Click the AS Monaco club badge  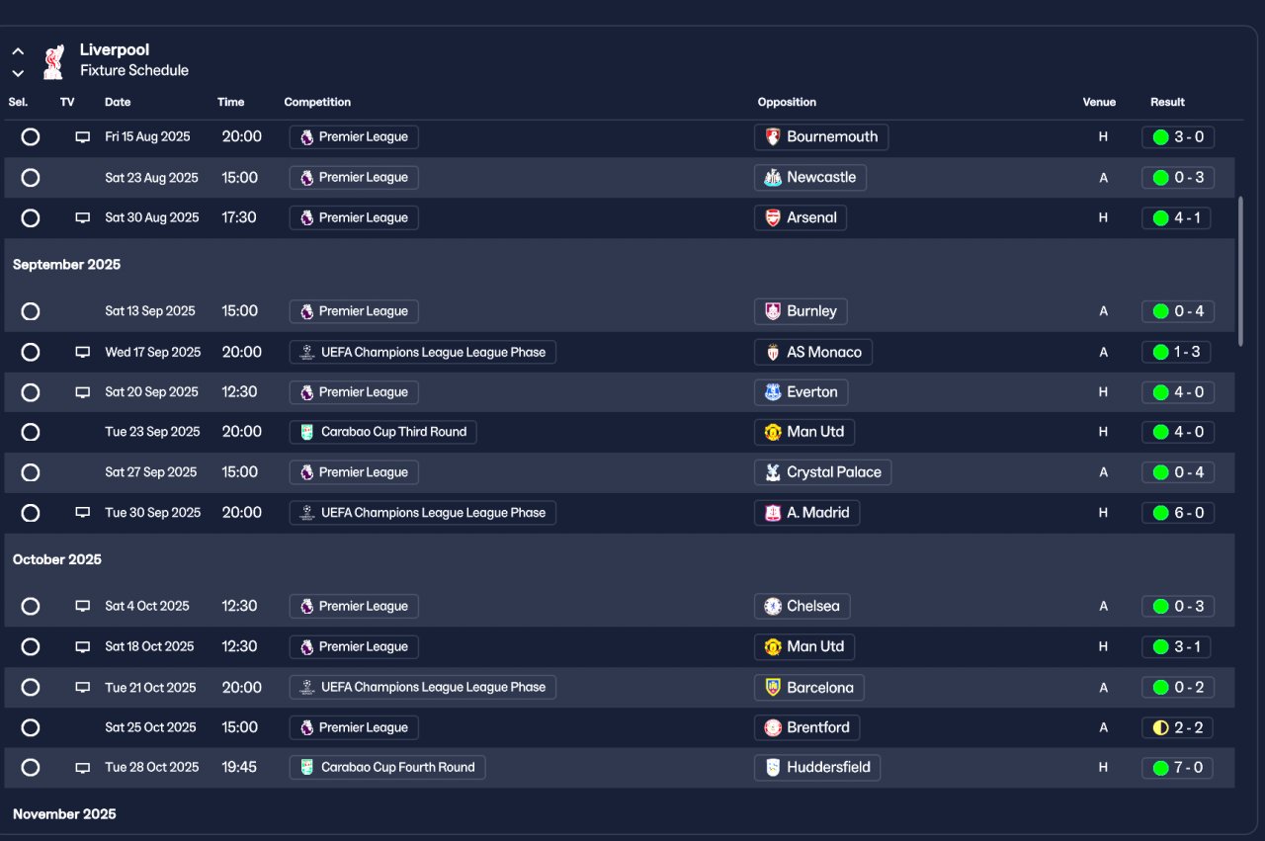pyautogui.click(x=773, y=353)
